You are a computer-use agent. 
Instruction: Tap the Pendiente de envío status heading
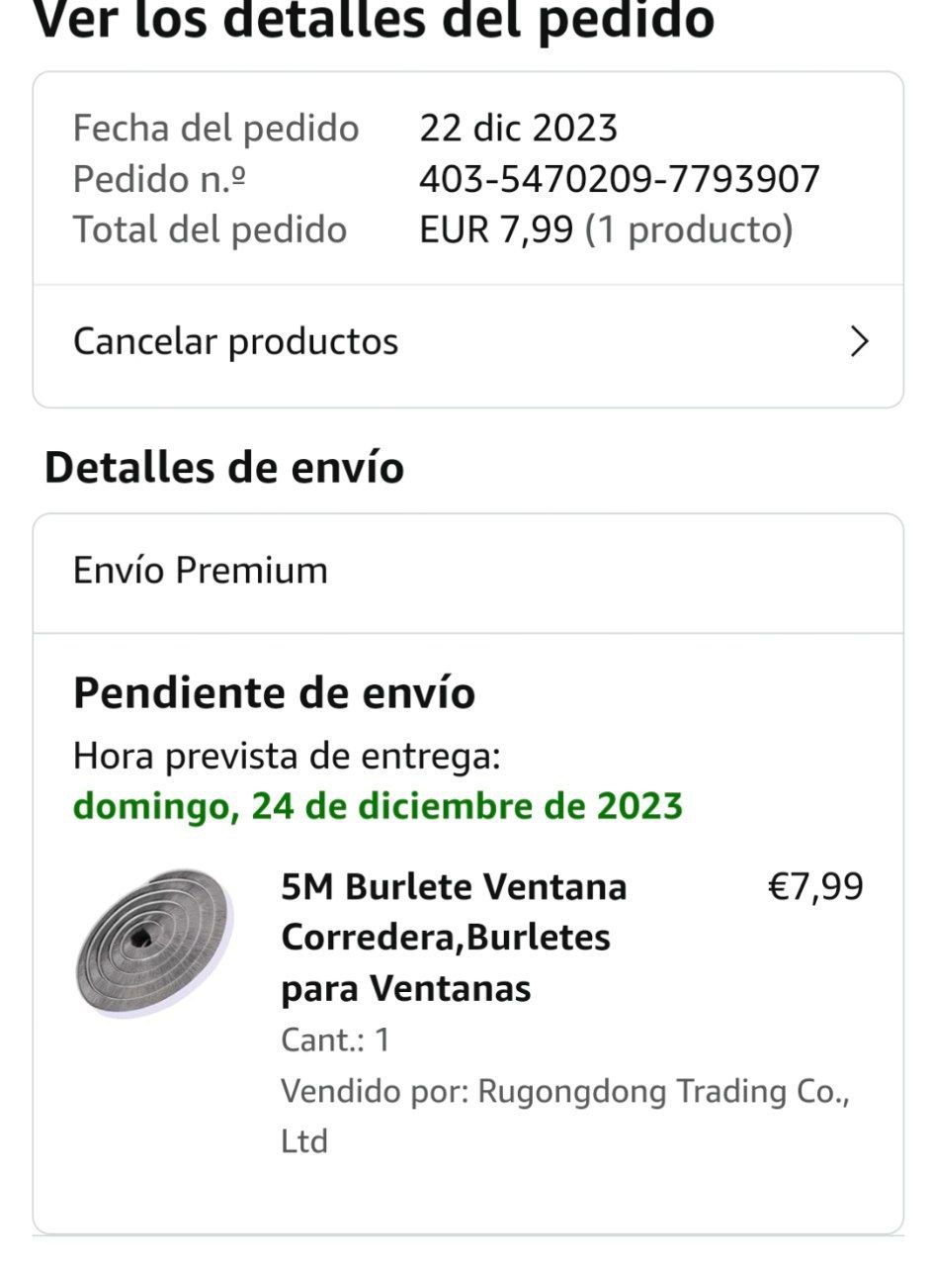click(274, 692)
